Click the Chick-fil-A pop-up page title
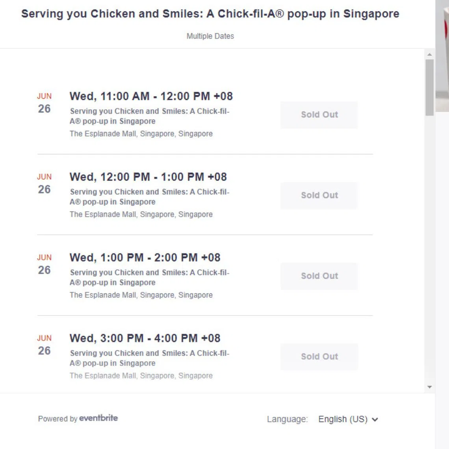Image resolution: width=449 pixels, height=449 pixels. pos(210,14)
